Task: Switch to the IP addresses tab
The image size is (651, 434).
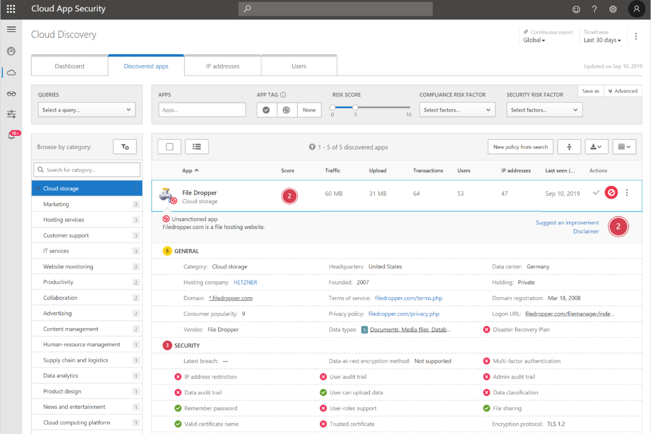Action: pos(223,66)
